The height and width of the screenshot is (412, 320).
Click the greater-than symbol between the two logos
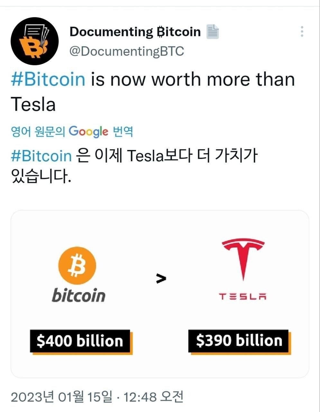160,278
